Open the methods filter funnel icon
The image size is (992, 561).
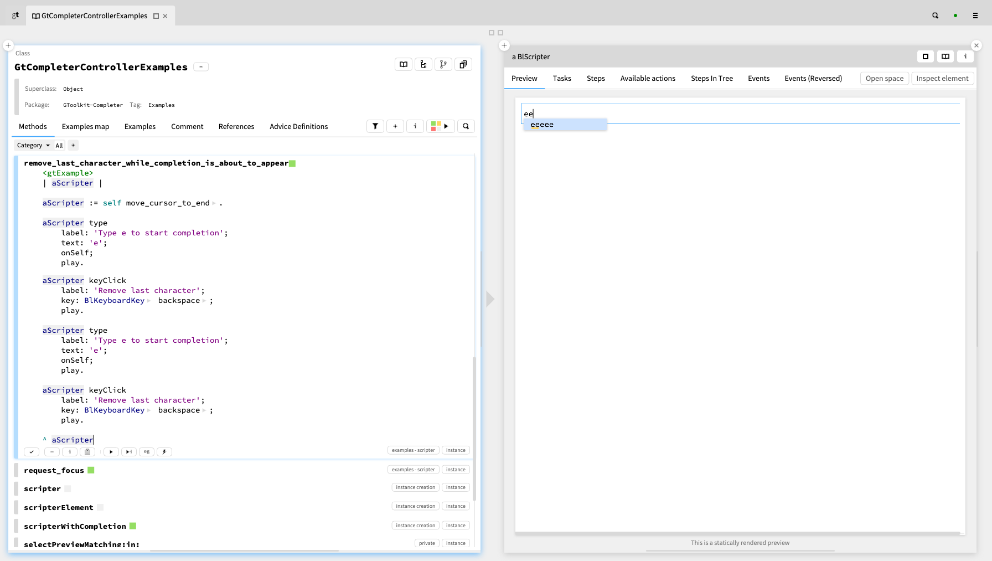point(375,126)
